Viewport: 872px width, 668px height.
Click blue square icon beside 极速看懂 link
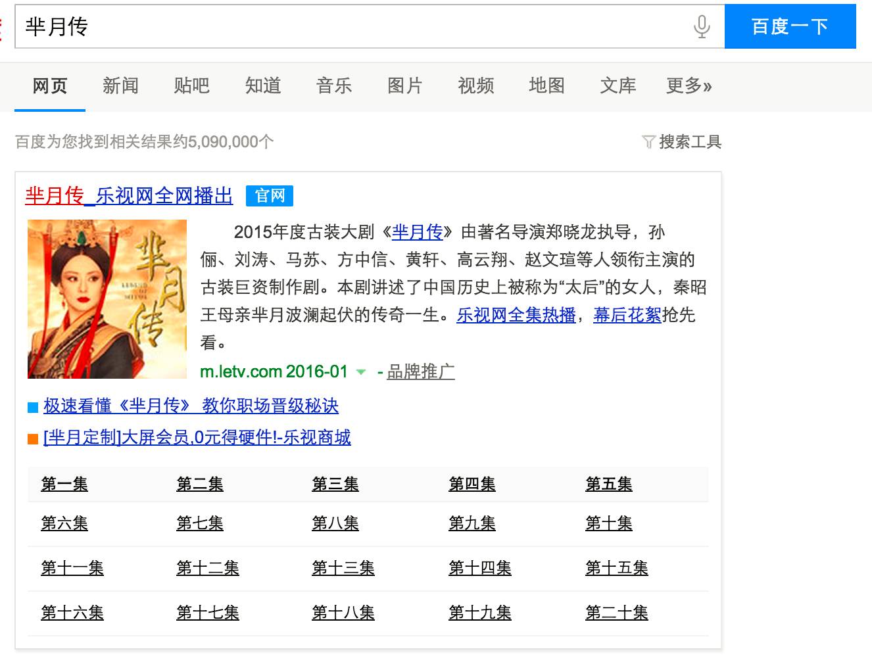(x=33, y=408)
